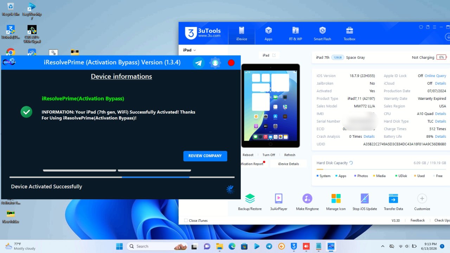450x253 pixels.
Task: Open the Transfer Data tool
Action: pyautogui.click(x=393, y=202)
